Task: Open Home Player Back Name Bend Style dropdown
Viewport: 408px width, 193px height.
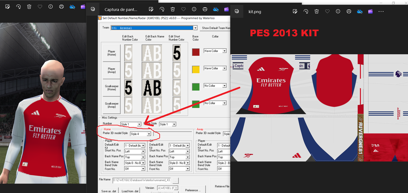Action: [143, 163]
